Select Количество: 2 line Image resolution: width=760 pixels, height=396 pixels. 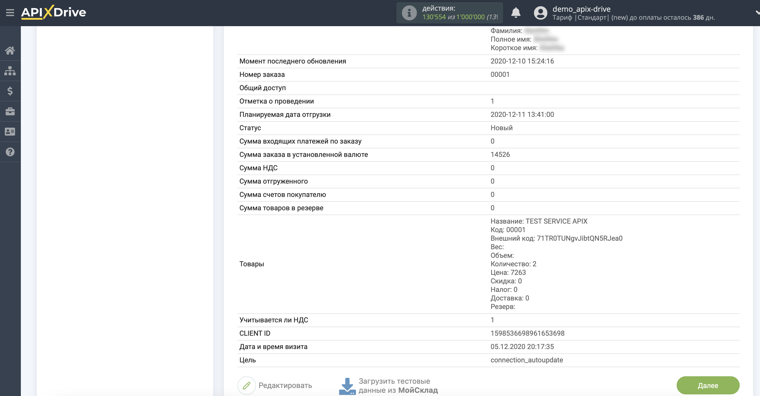click(513, 264)
